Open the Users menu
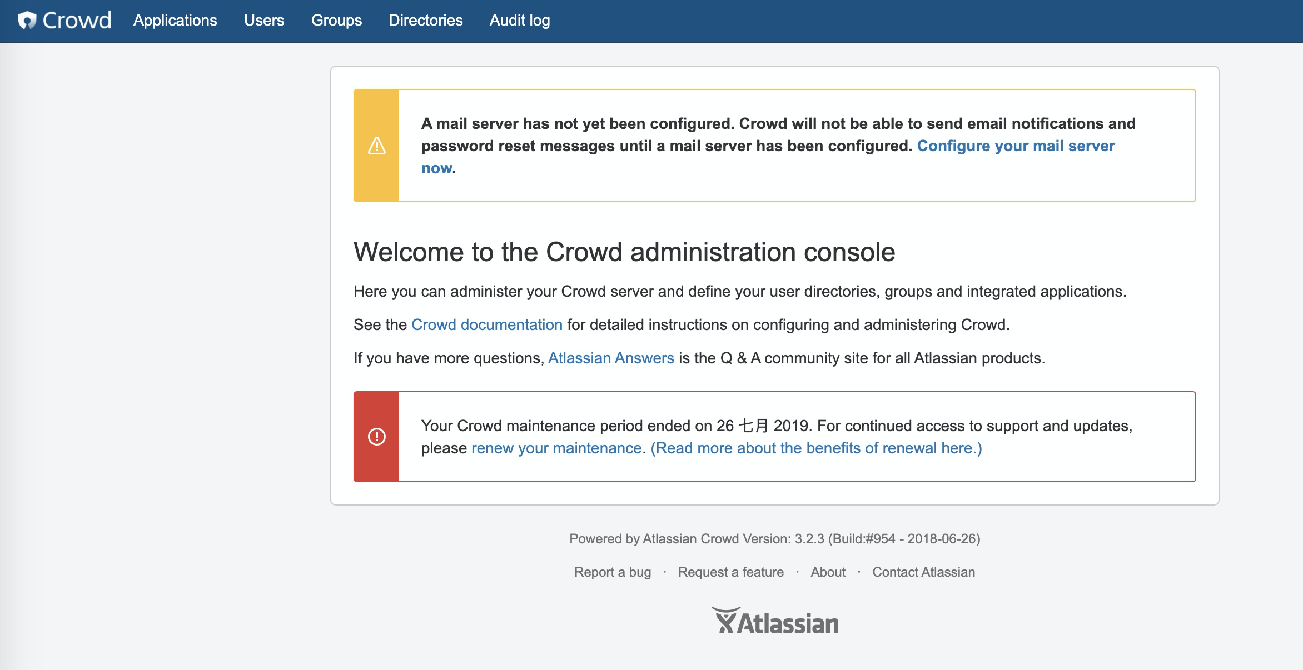 (x=265, y=21)
